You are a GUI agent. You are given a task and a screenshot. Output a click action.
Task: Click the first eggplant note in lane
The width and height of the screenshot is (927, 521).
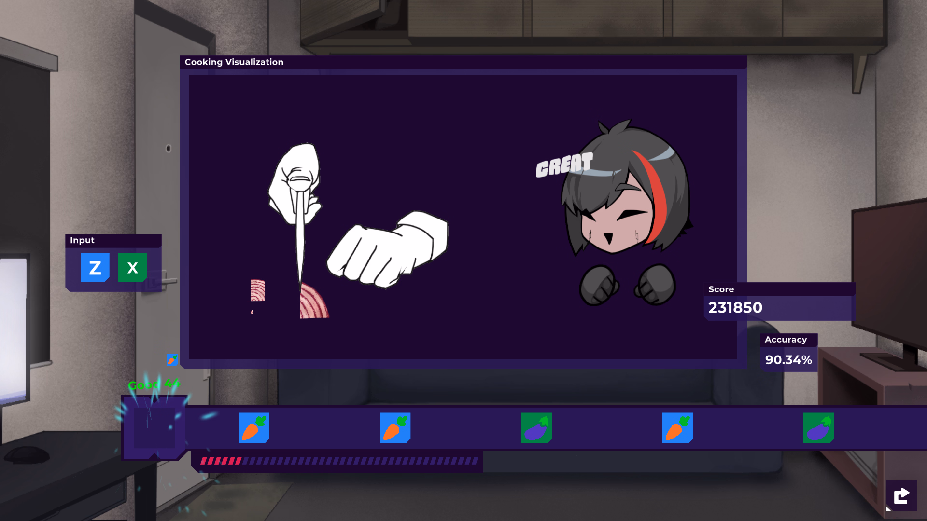[x=536, y=428]
